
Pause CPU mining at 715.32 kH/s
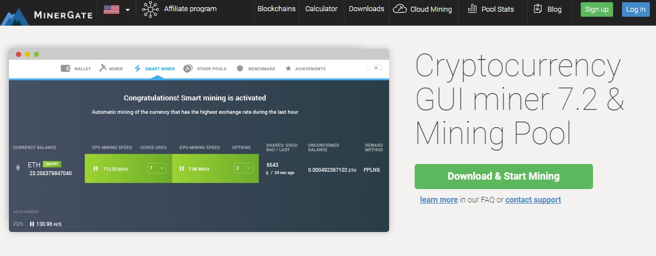(95, 168)
